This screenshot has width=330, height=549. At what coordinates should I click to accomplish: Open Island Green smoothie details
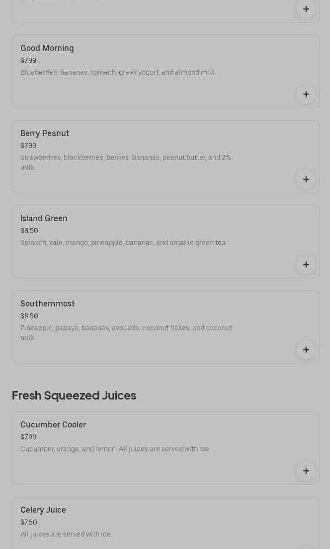[x=44, y=219]
